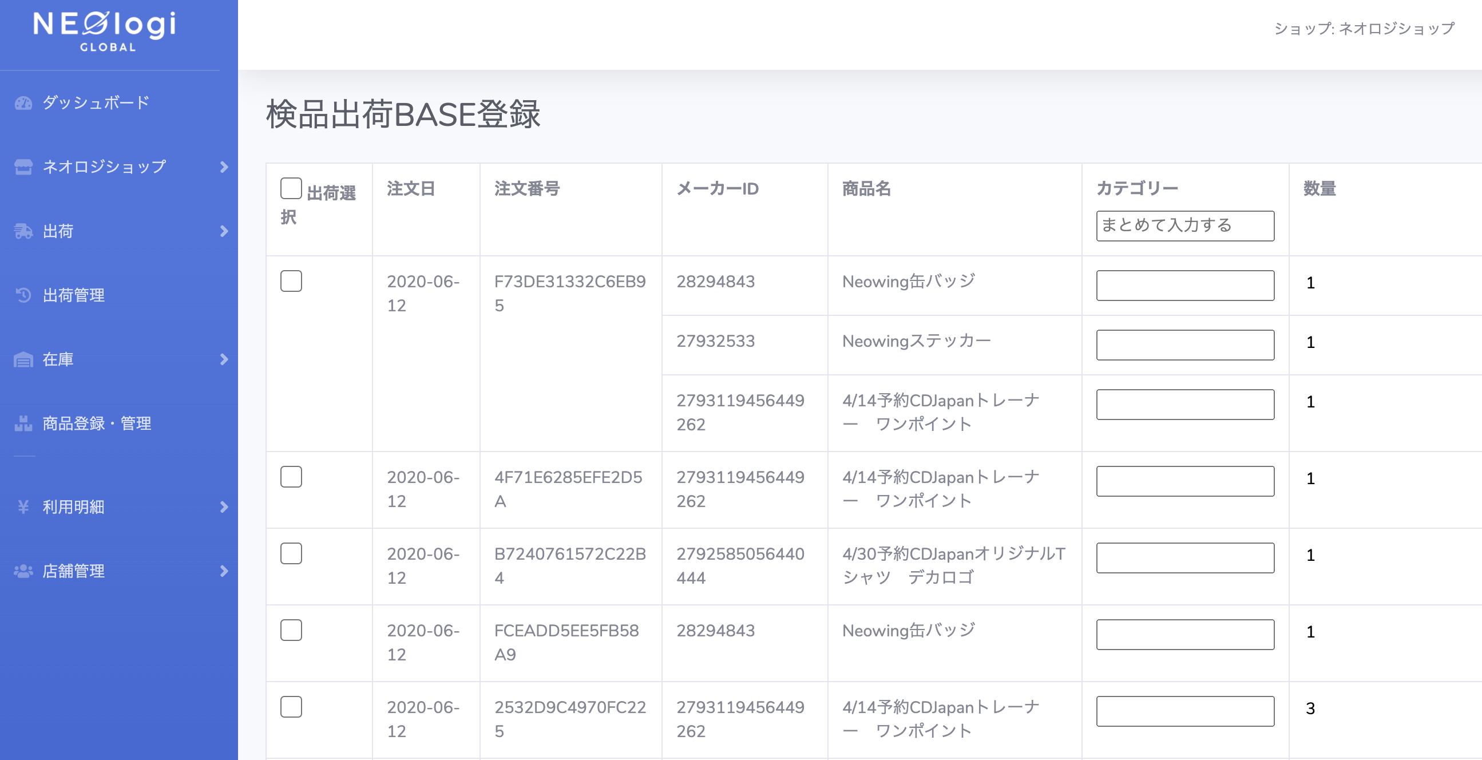Viewport: 1482px width, 760px height.
Task: Expand the 在庫 menu chevron
Action: tap(224, 359)
